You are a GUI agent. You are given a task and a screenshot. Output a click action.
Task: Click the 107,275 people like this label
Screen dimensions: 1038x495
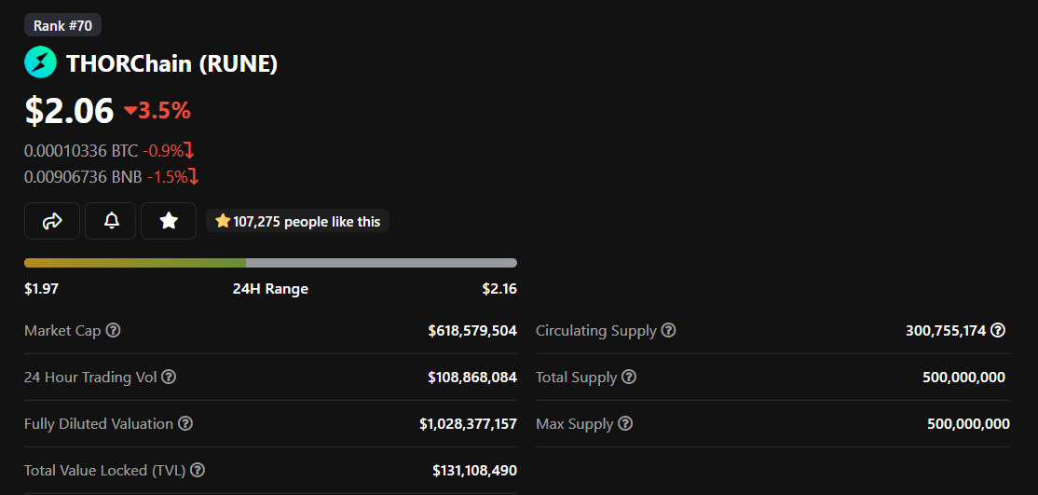point(298,221)
